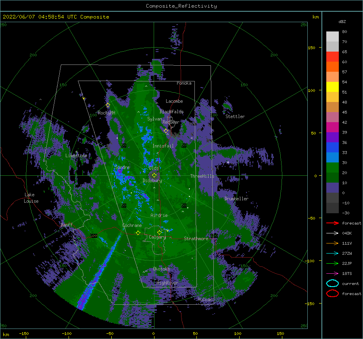
Task: Click the yellow diamond marker above Calgary label
Action: pos(159,232)
